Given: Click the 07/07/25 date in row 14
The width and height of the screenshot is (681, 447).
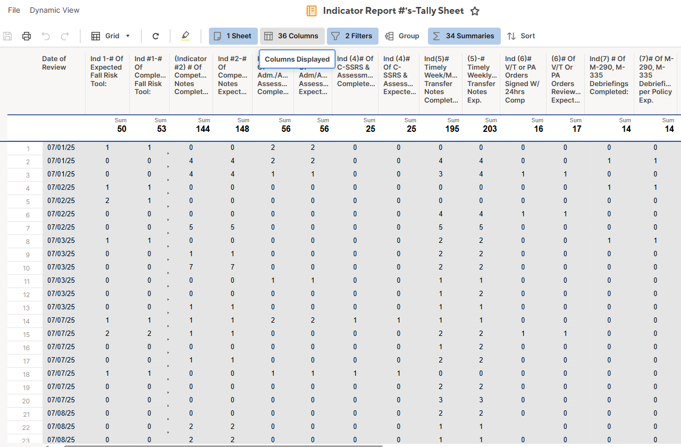Looking at the screenshot, I should point(61,320).
